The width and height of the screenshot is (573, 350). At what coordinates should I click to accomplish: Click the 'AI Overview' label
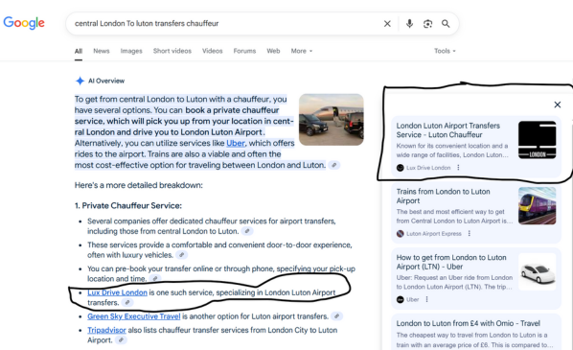106,81
